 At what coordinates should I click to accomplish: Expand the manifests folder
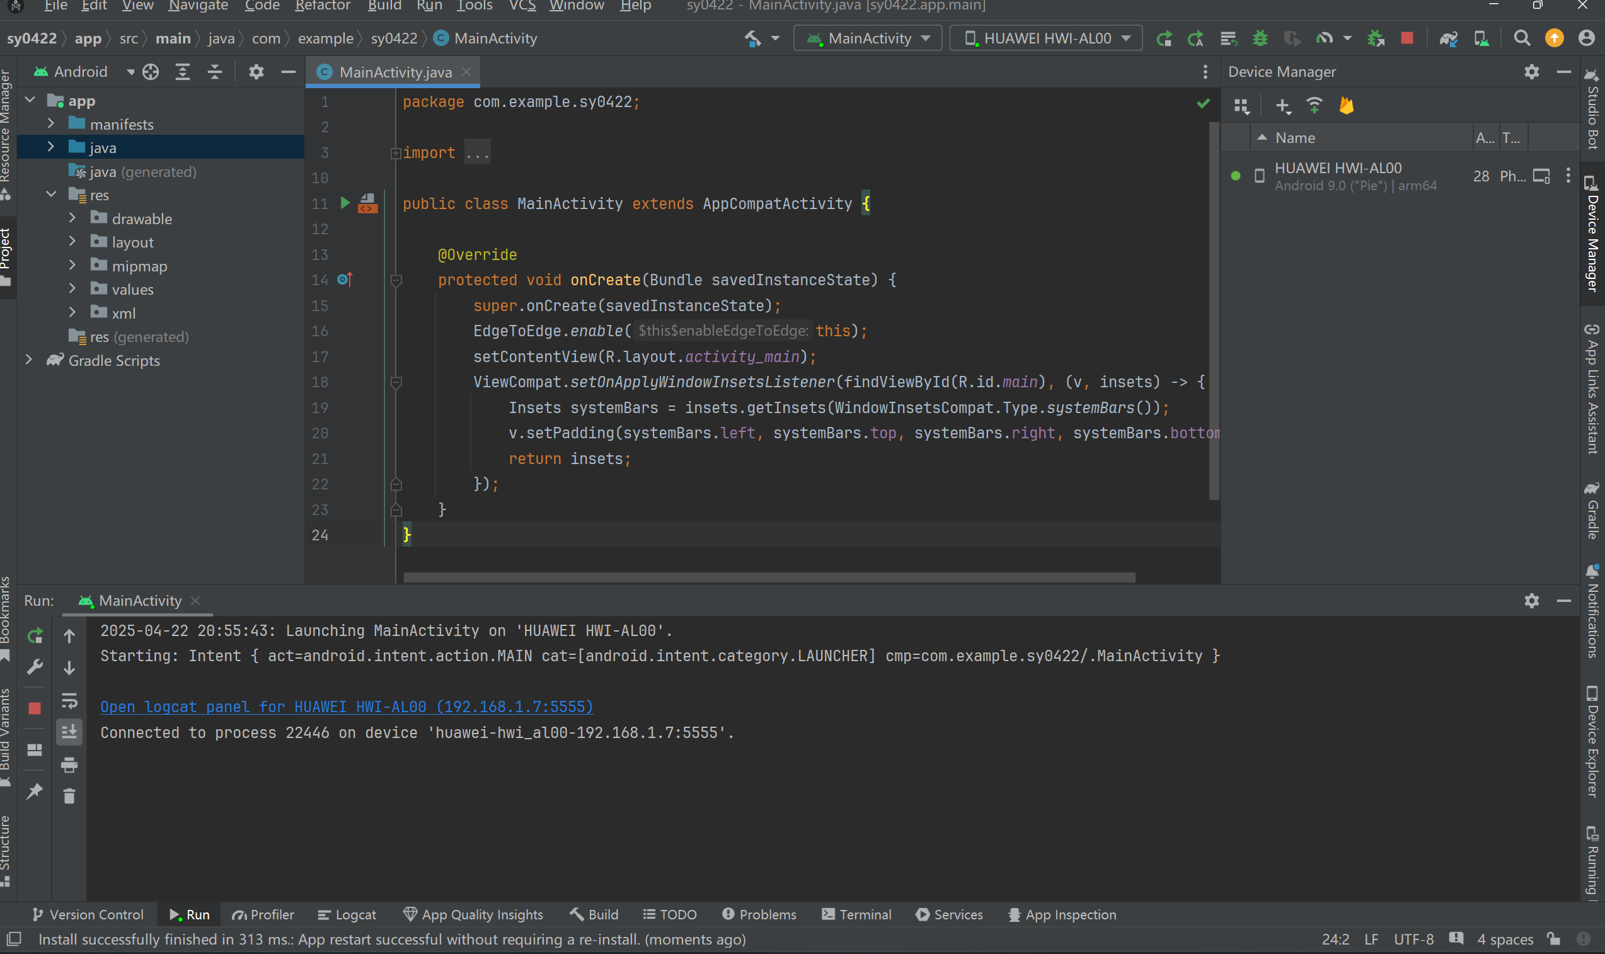[x=51, y=124]
